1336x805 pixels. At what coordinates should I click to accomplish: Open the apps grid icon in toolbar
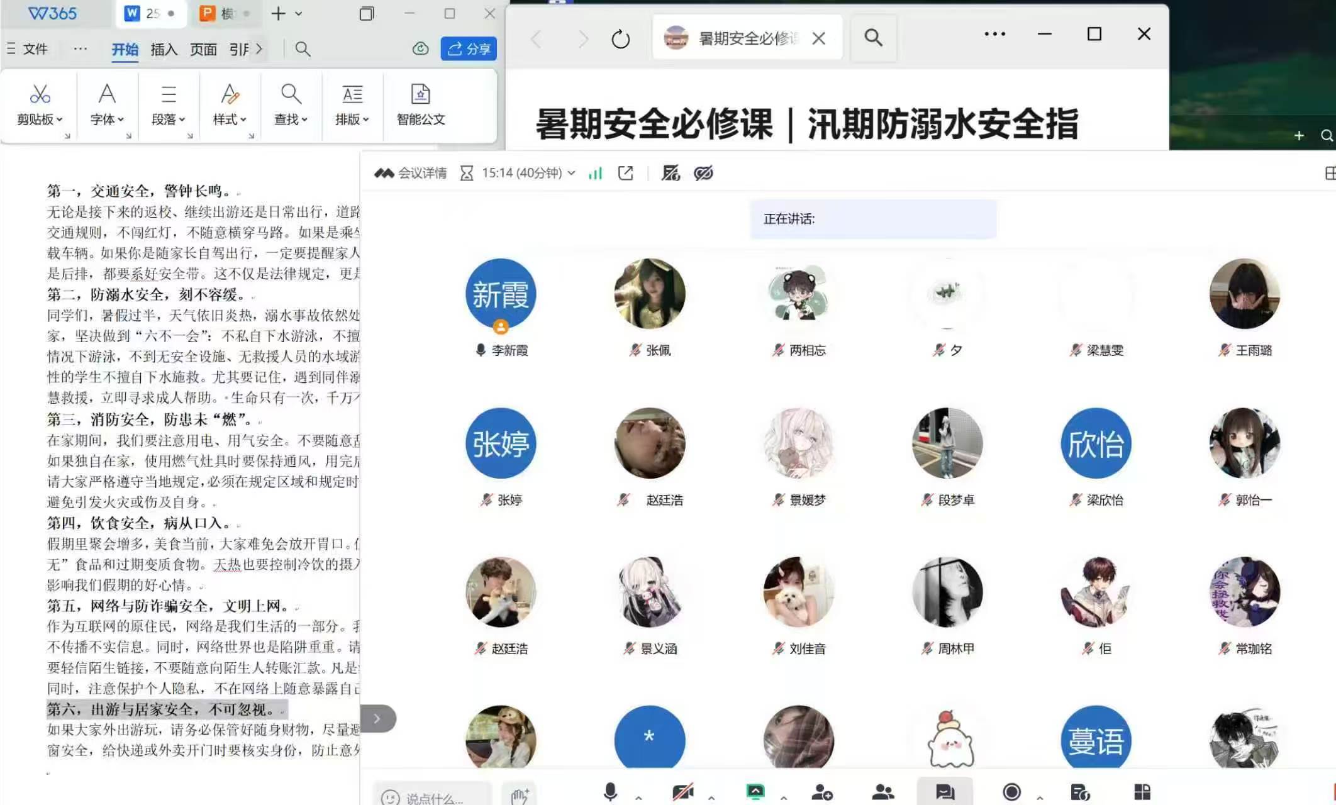1142,792
